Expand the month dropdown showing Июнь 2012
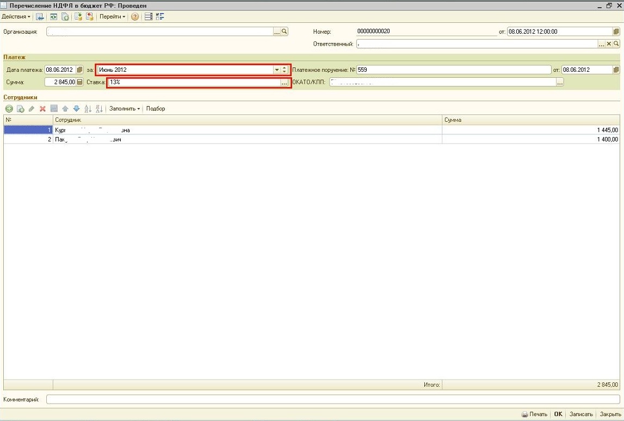Image resolution: width=624 pixels, height=421 pixels. (x=276, y=70)
